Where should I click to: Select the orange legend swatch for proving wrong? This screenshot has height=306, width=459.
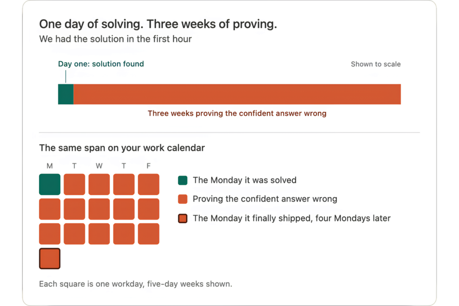click(183, 199)
